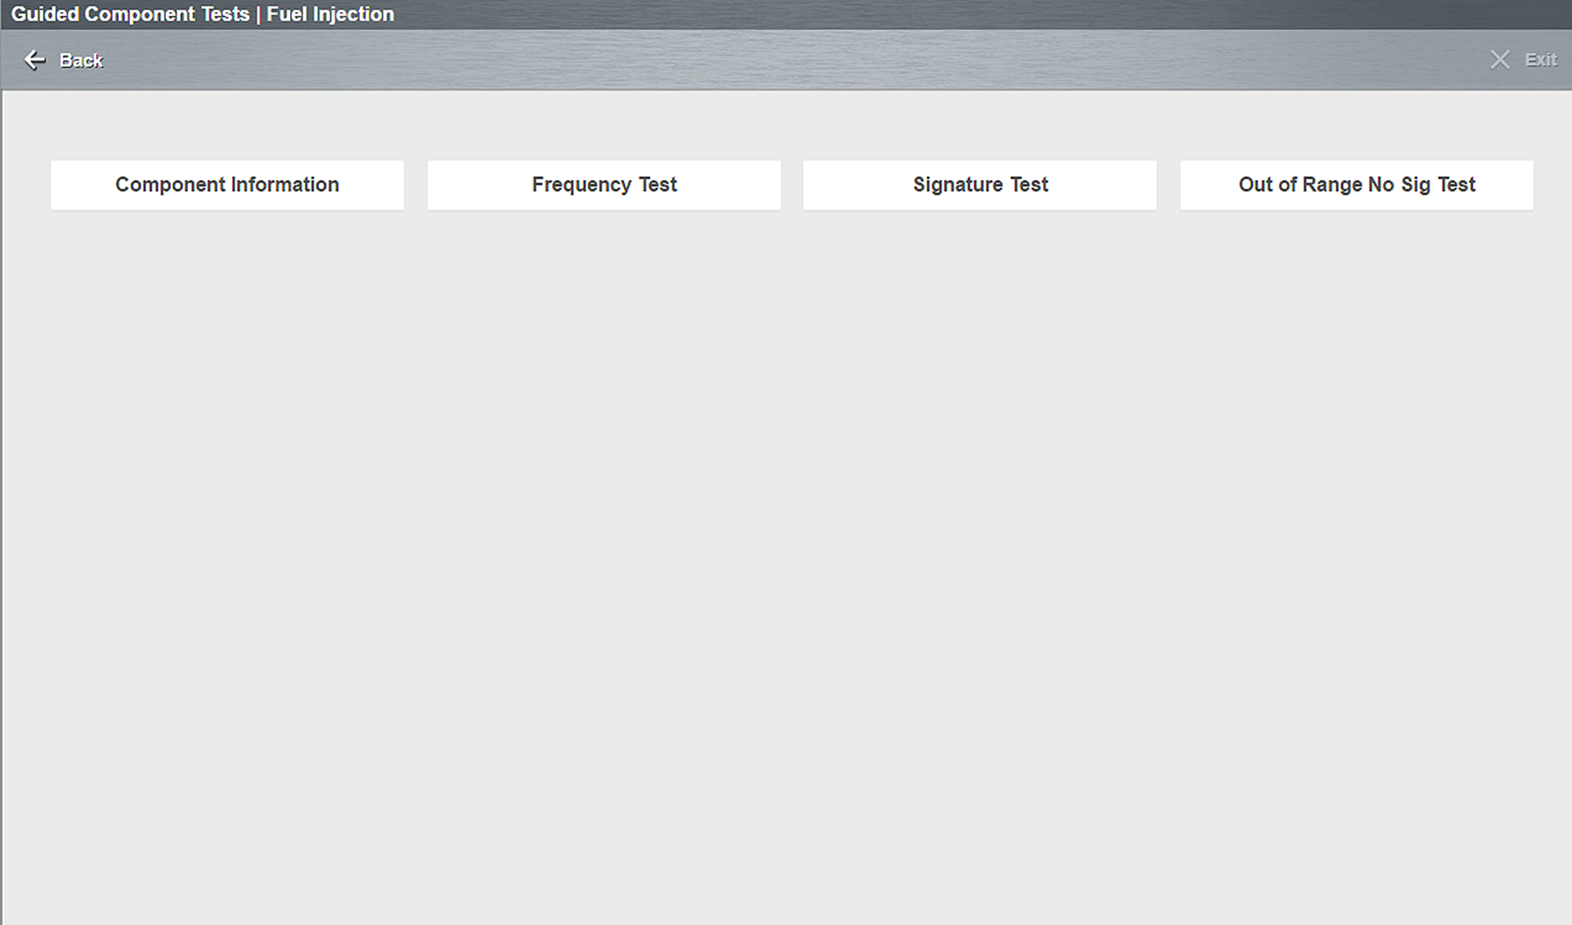Image resolution: width=1572 pixels, height=925 pixels.
Task: Tap the Signature Test tile
Action: pos(979,185)
